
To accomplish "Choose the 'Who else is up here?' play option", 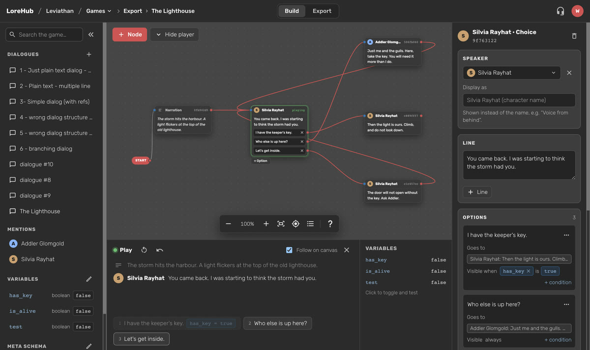I will pos(278,323).
